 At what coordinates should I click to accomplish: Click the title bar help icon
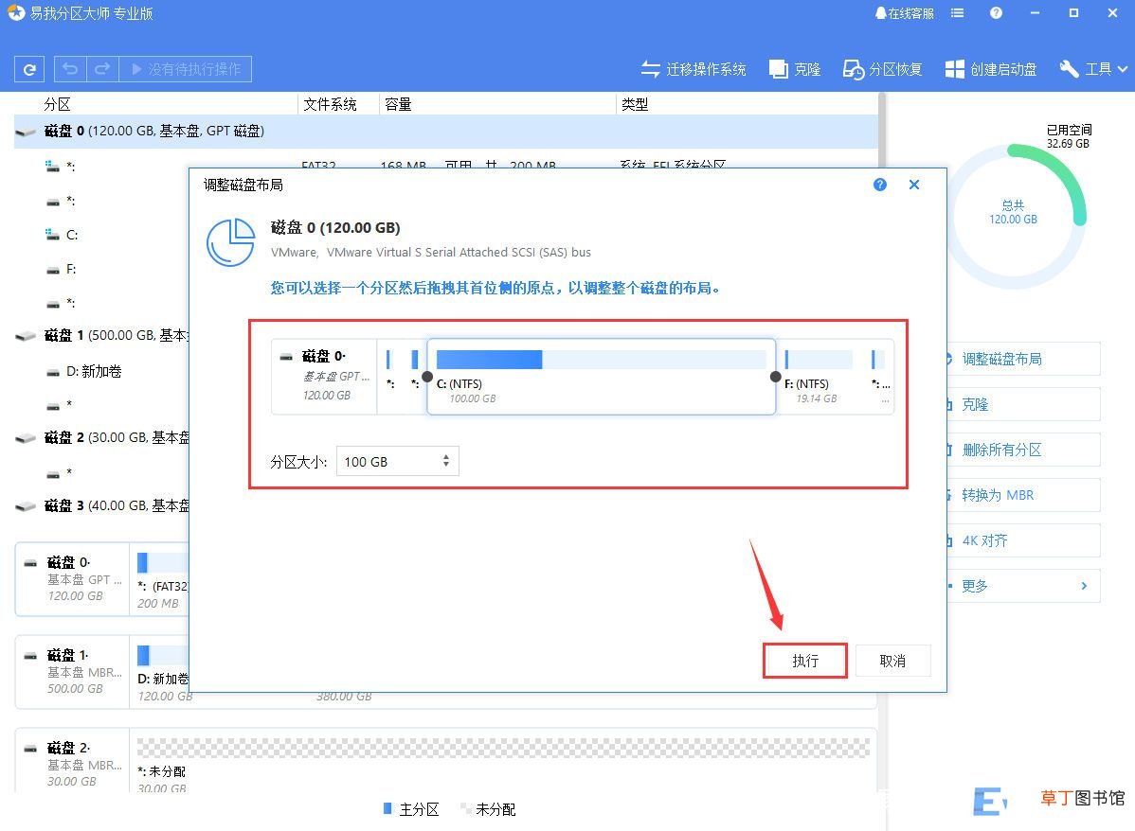[996, 13]
